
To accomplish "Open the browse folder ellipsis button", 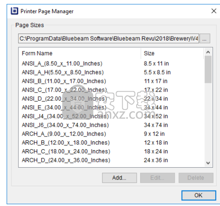I will [205, 38].
